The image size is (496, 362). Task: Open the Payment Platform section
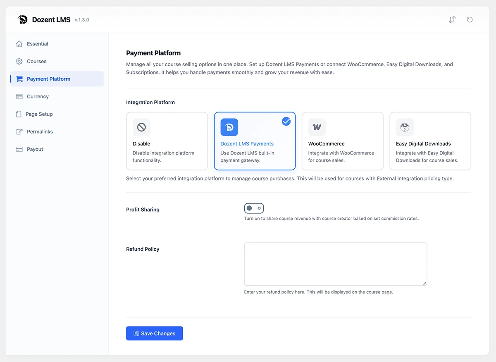click(x=57, y=79)
